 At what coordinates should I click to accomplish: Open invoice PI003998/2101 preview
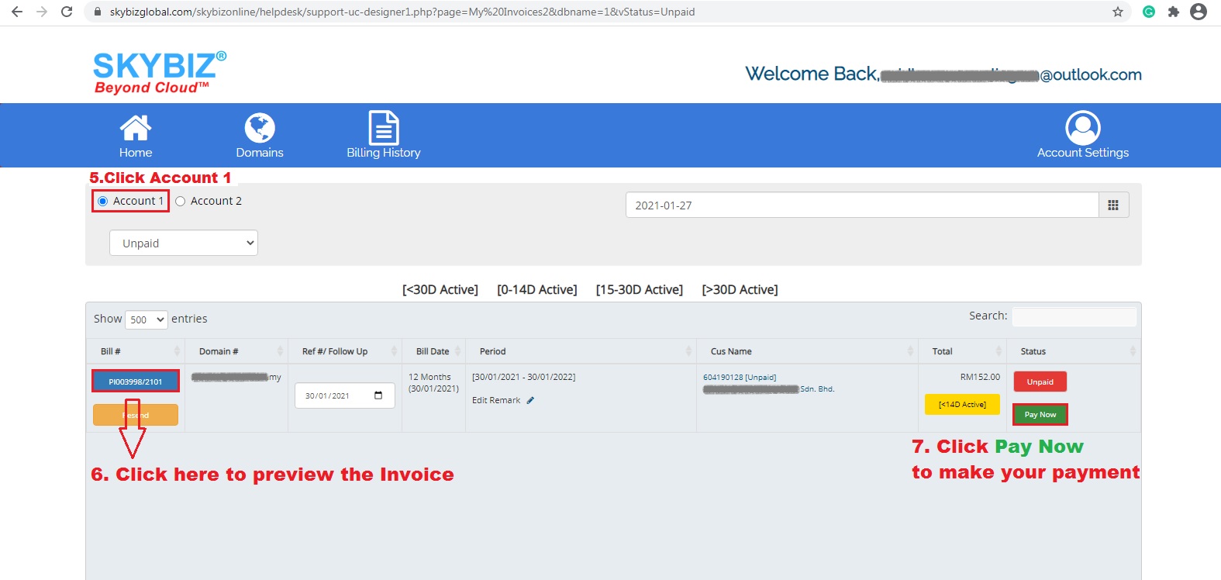(136, 381)
